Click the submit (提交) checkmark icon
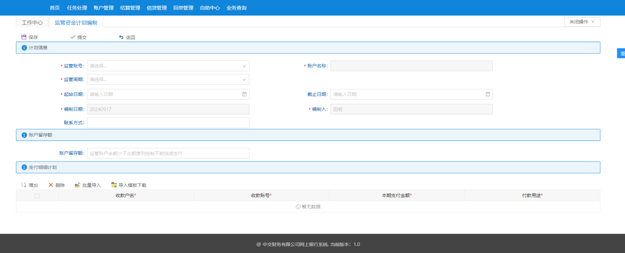Image resolution: width=625 pixels, height=253 pixels. click(x=73, y=37)
